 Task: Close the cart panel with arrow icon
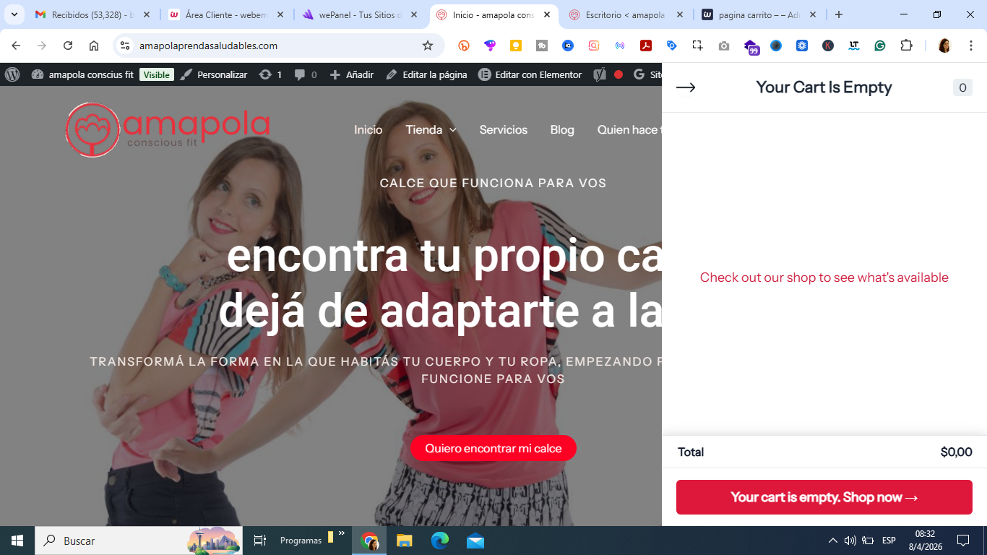[x=685, y=87]
